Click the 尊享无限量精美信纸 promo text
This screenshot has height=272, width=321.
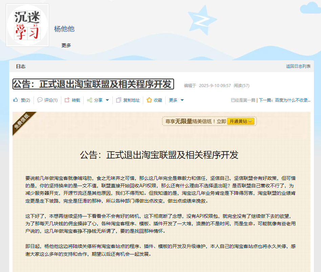190,121
